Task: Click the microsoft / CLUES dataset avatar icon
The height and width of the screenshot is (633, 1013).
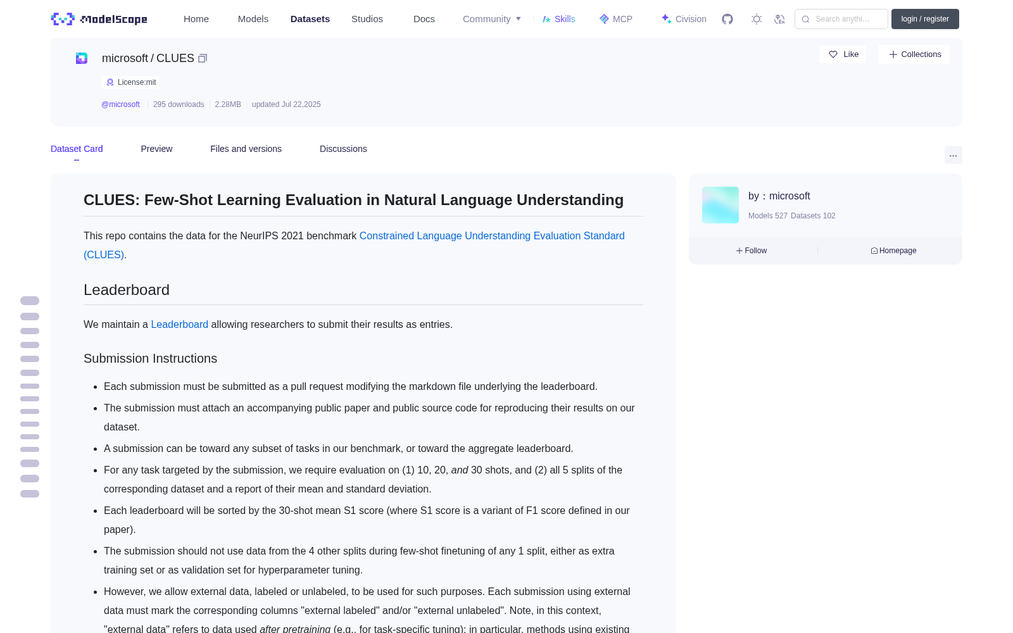Action: [x=82, y=58]
